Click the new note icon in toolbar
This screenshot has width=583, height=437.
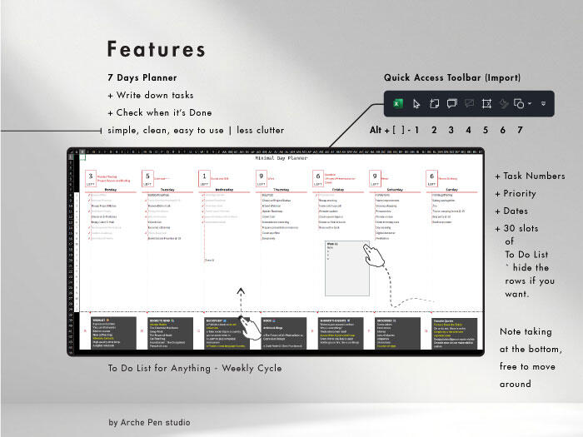point(434,104)
